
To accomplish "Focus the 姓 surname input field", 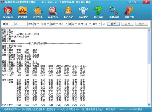I will click(x=10, y=24).
